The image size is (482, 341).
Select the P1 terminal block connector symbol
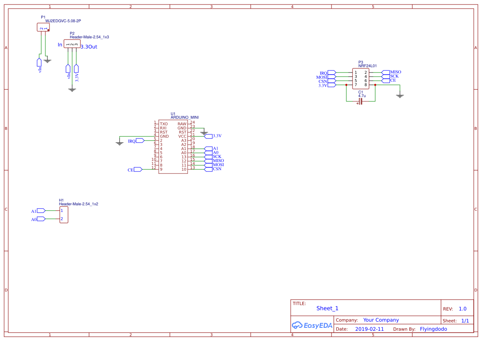pos(43,27)
